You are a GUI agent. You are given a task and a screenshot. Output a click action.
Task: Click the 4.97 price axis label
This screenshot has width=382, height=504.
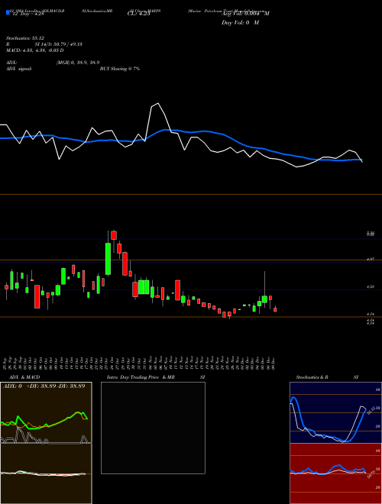[370, 258]
